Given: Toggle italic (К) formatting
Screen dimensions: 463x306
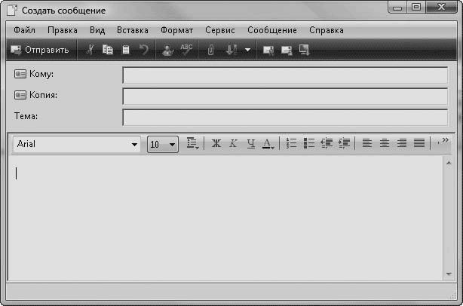Looking at the screenshot, I should (x=233, y=143).
